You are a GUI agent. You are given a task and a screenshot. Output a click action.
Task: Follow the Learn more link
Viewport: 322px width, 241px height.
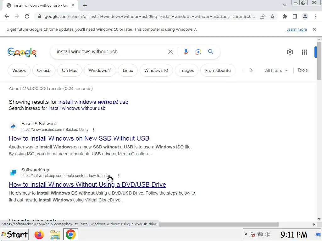click(297, 29)
